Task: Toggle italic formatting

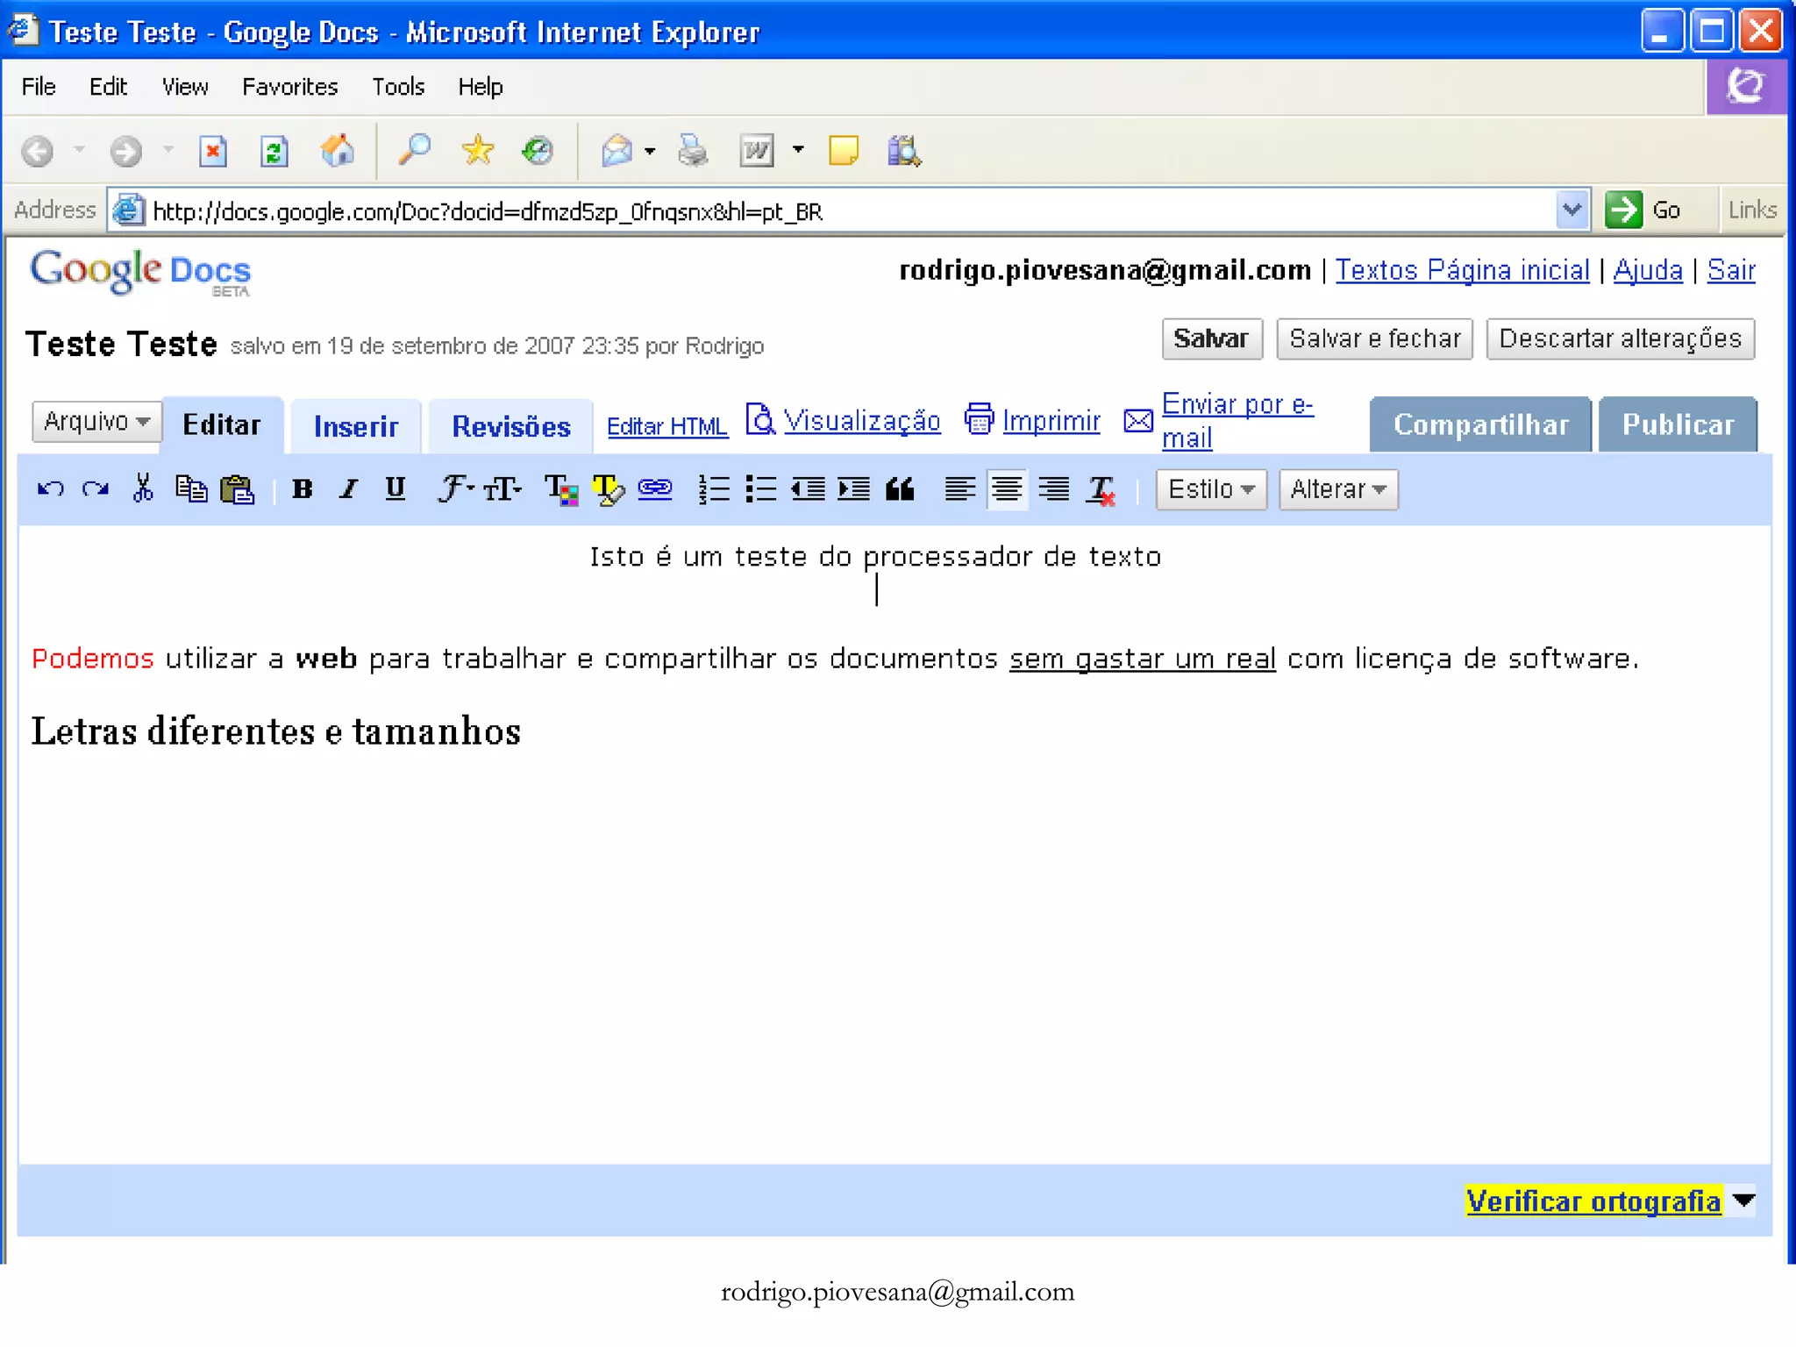Action: (349, 488)
